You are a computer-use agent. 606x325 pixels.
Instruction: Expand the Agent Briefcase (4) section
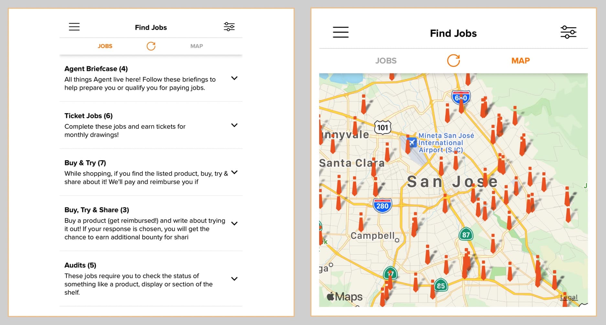coord(234,78)
